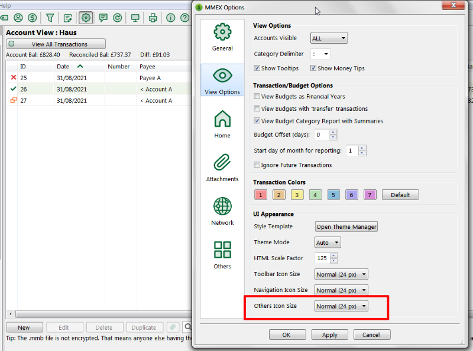Screen dimensions: 473x351
Task: Click the red X status icon of transaction 25
Action: (13, 77)
